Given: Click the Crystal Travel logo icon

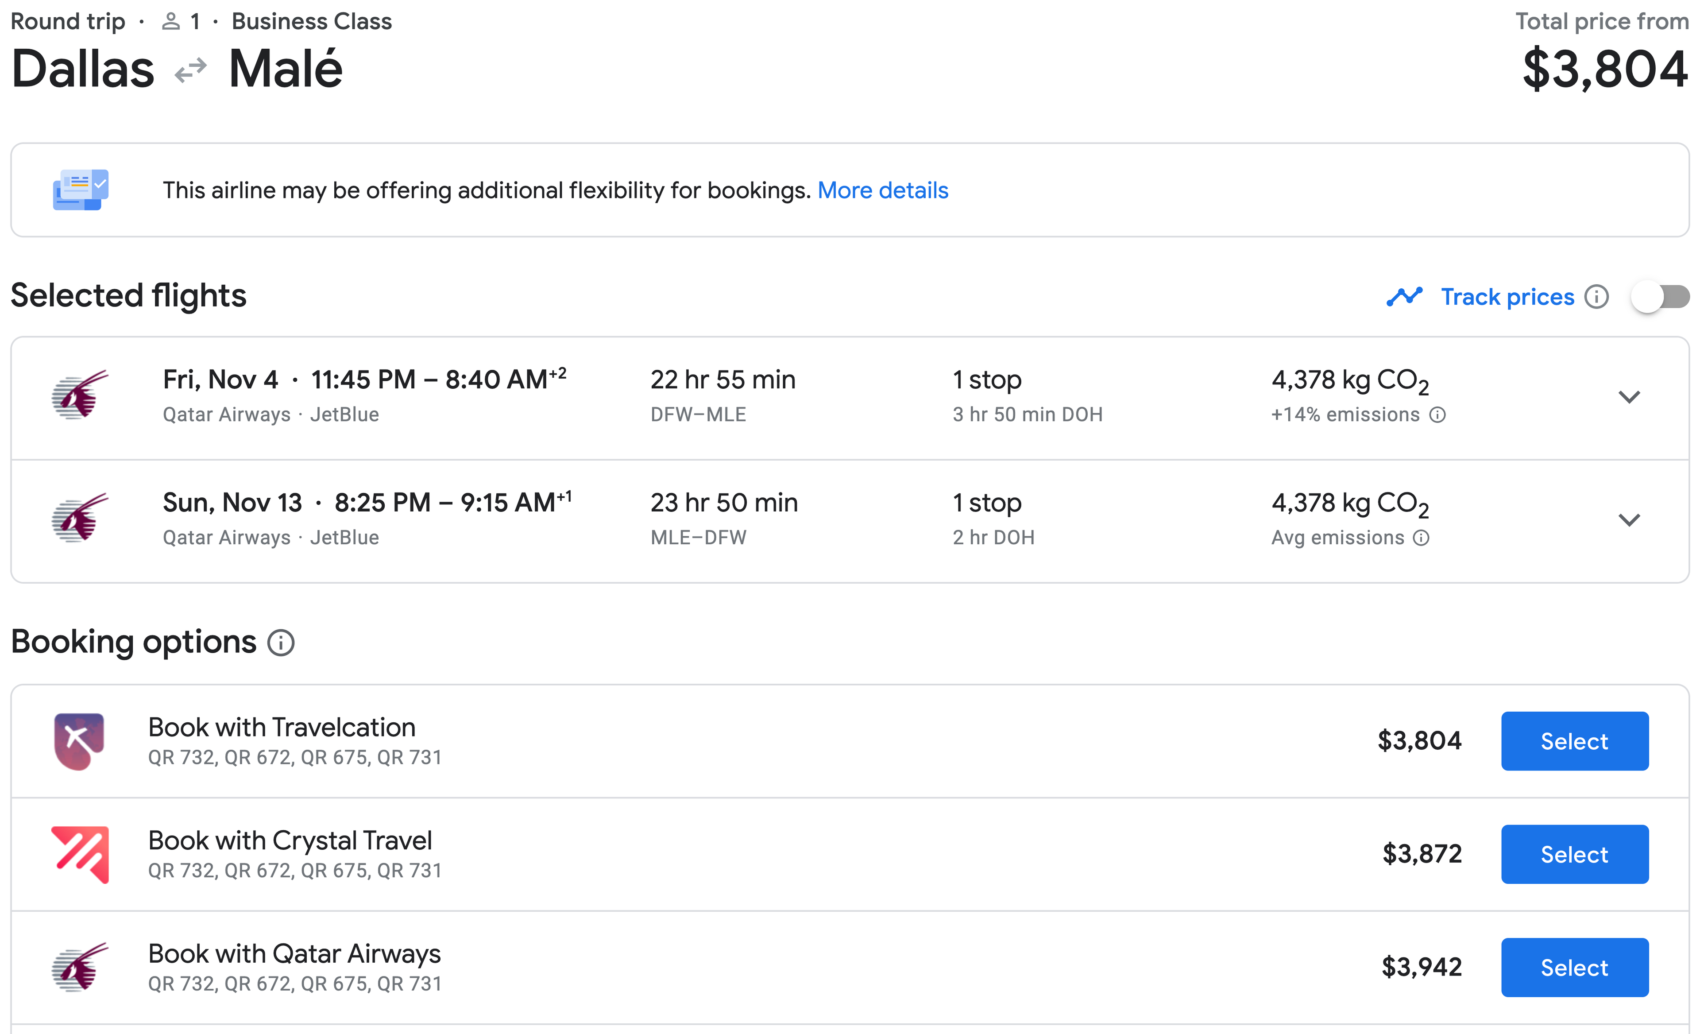Looking at the screenshot, I should [x=80, y=855].
